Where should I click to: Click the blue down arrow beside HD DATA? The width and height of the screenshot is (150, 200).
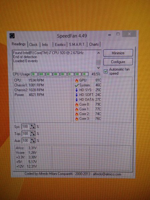coord(77,100)
